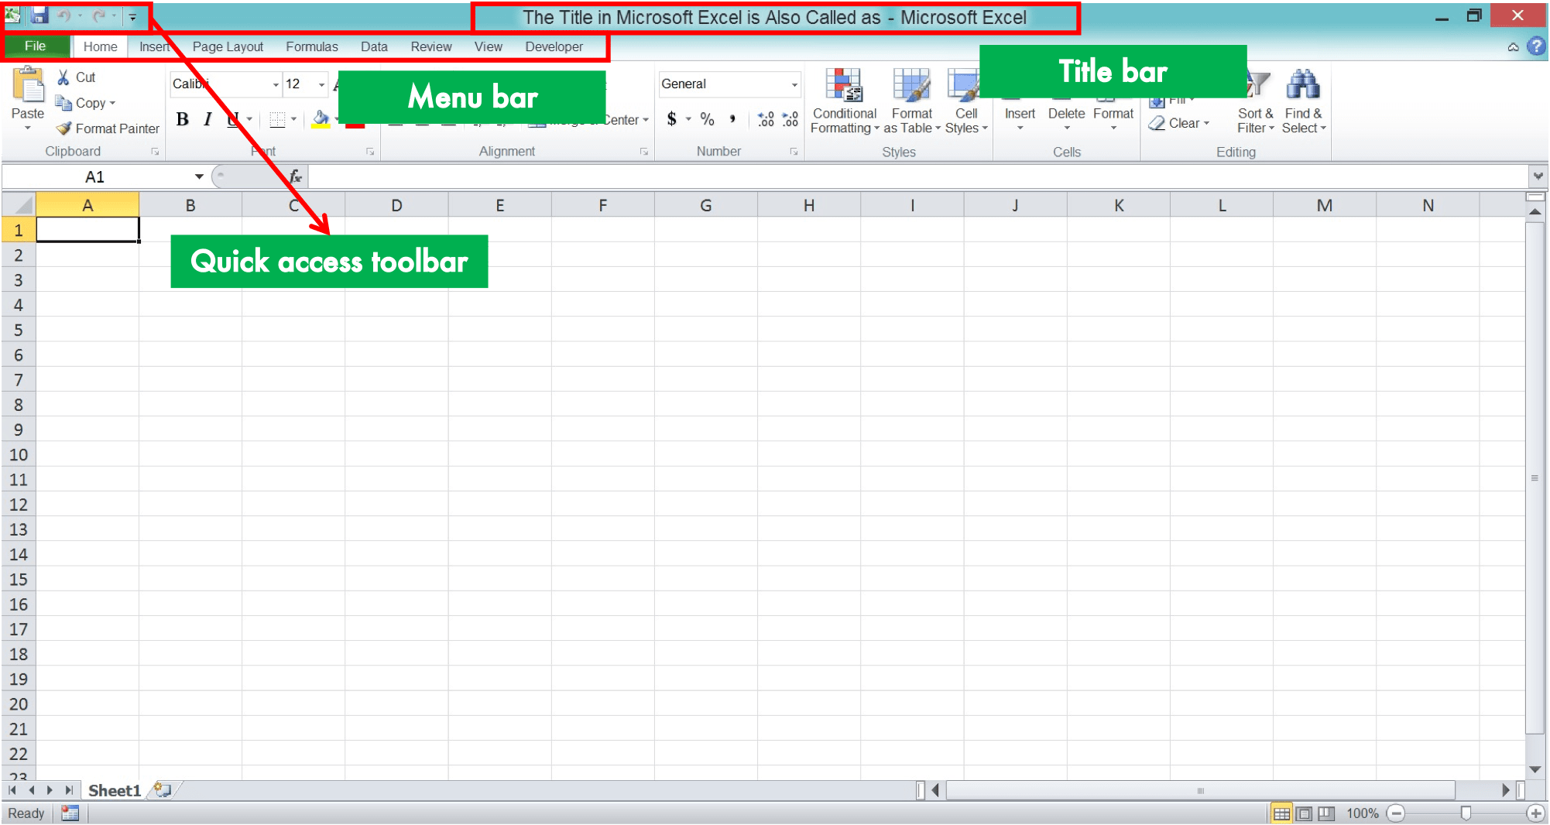Open Number format dialog launcher

[794, 152]
